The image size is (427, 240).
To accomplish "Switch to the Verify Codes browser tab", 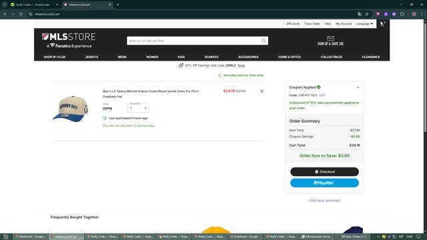I will [33, 5].
